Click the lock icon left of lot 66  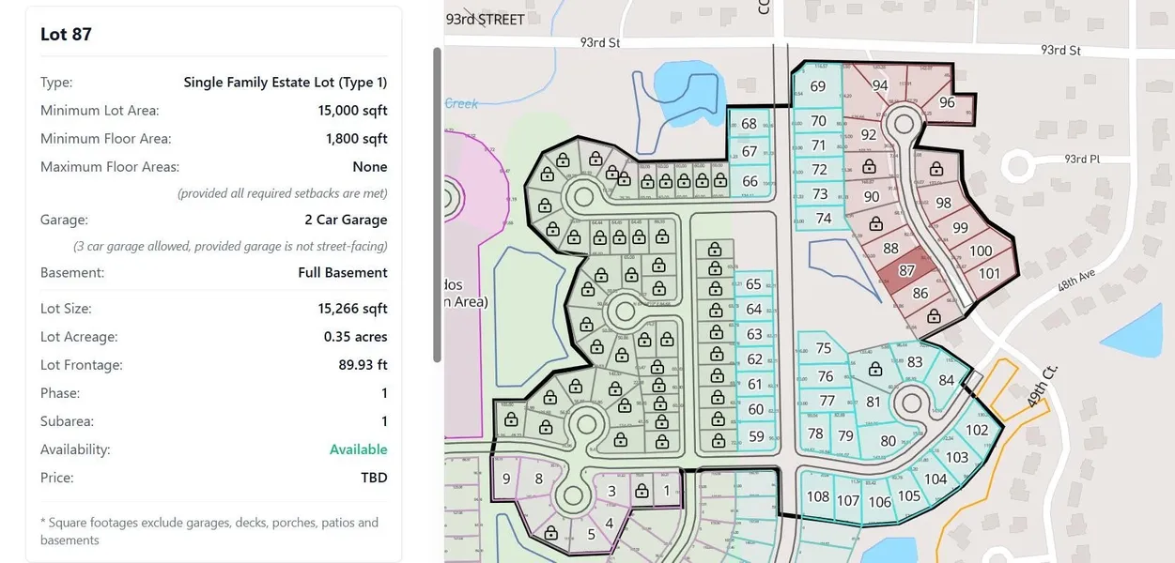click(x=719, y=181)
